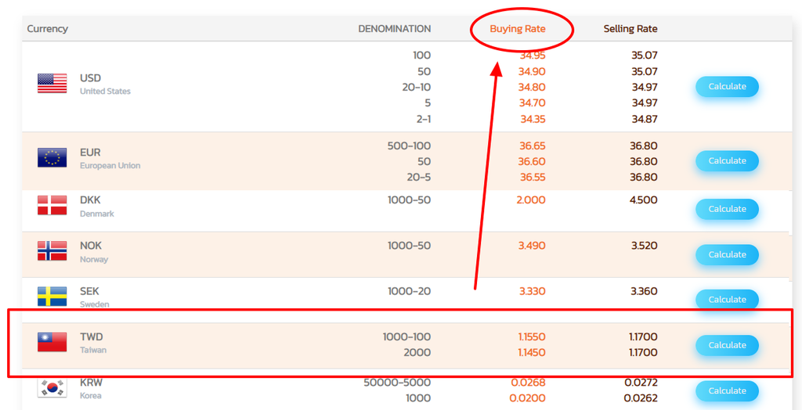The image size is (802, 410).
Task: Click EUR buying rate 36.60
Action: click(533, 161)
